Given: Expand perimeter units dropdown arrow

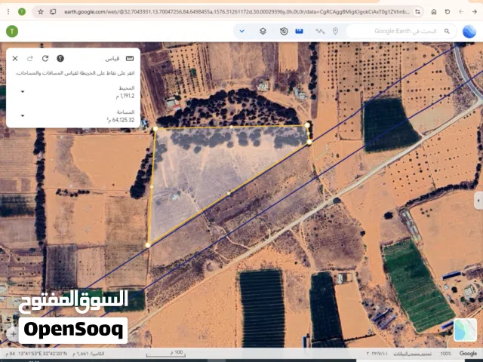Looking at the screenshot, I should point(23,92).
